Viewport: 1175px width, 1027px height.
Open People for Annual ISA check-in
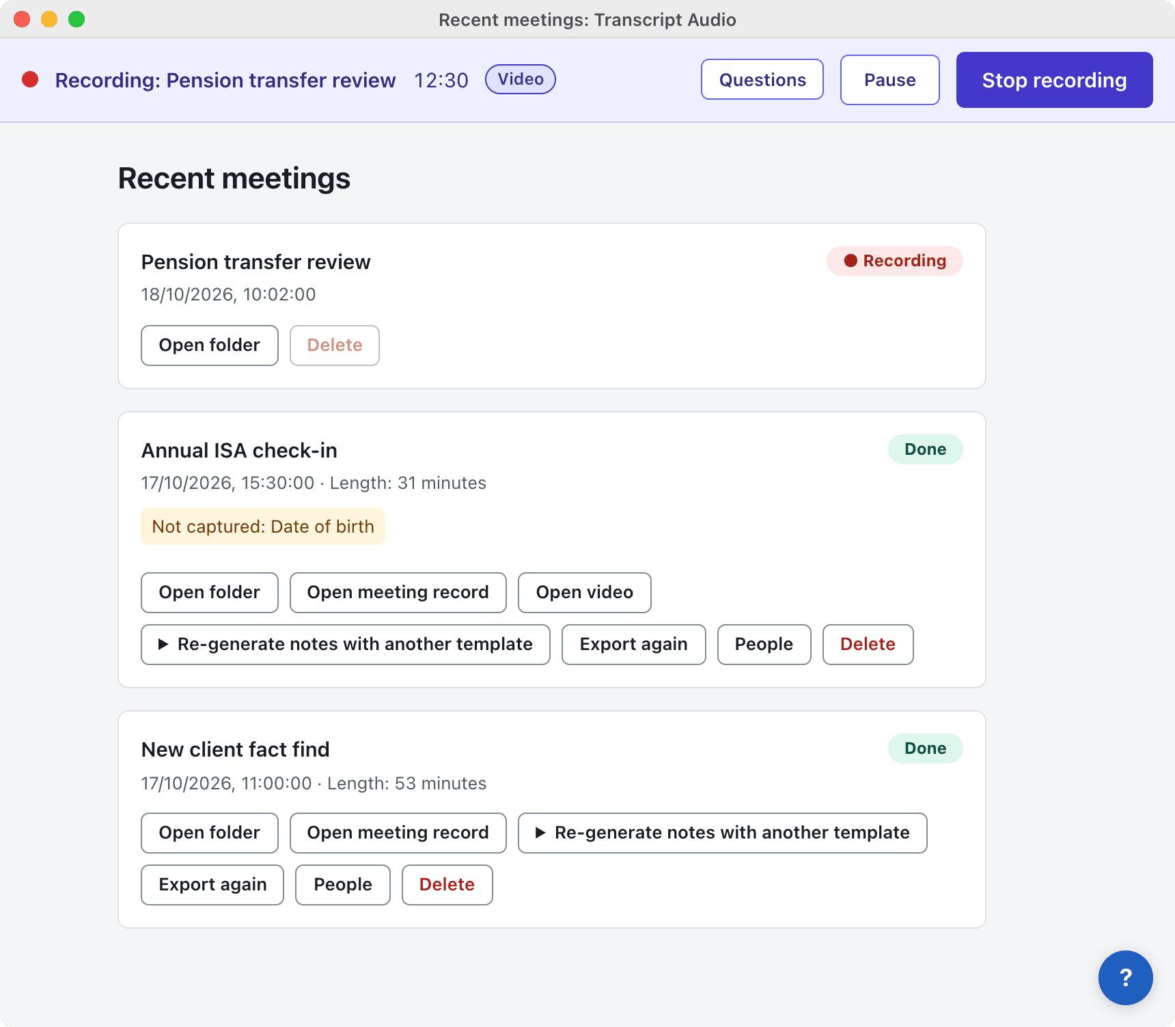point(764,645)
